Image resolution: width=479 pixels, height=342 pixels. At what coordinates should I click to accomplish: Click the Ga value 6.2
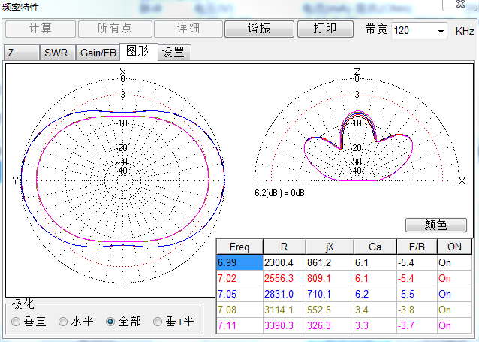(x=375, y=295)
